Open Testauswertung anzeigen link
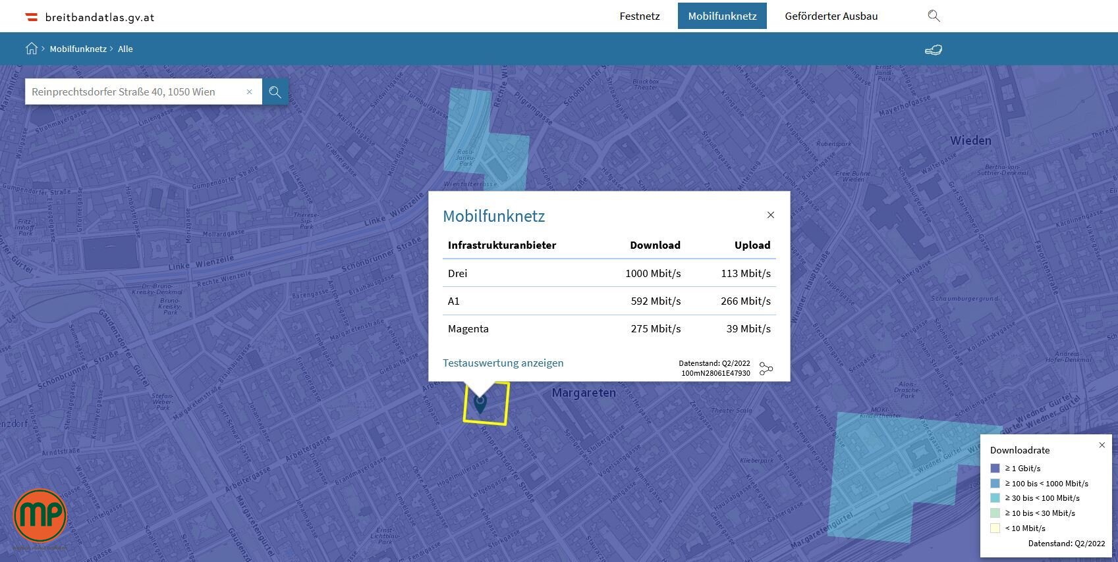1118x562 pixels. [x=503, y=363]
